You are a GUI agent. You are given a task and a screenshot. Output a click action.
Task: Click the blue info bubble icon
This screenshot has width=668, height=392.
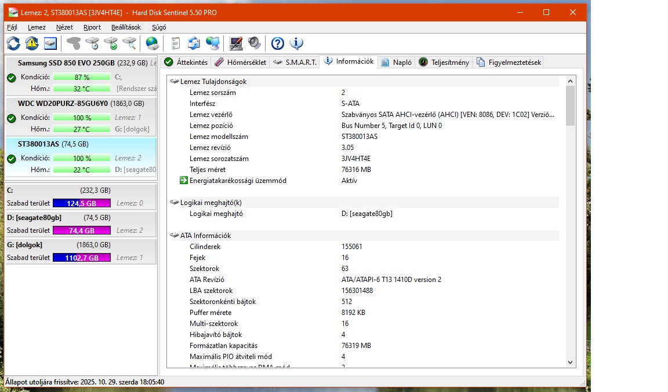coord(296,43)
